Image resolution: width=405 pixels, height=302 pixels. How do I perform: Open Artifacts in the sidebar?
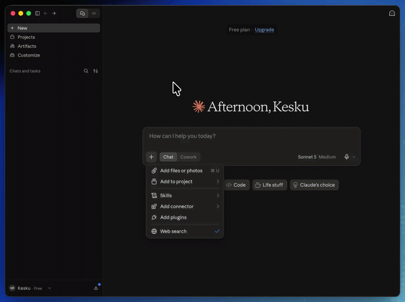pyautogui.click(x=54, y=46)
